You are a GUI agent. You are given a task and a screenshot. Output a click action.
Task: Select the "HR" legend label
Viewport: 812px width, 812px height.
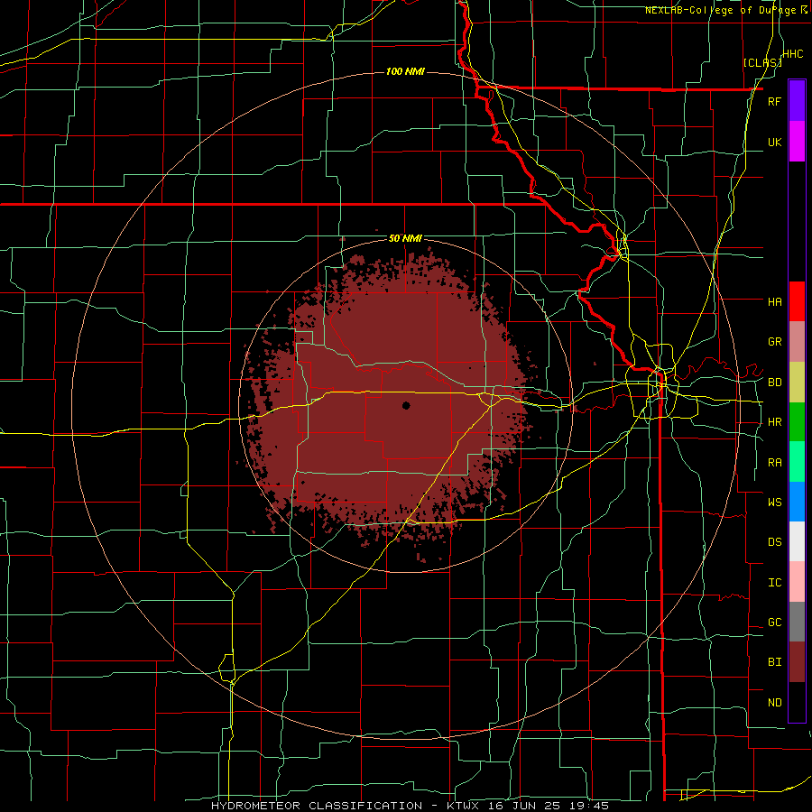point(774,422)
